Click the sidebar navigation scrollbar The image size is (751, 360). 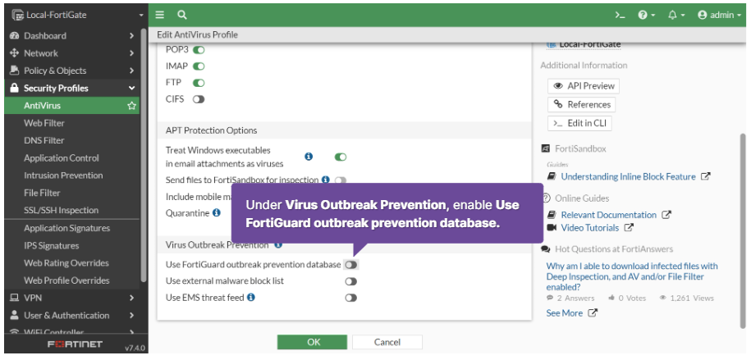143,156
